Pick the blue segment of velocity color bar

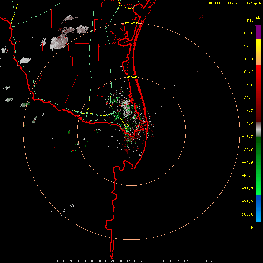tap(258, 208)
